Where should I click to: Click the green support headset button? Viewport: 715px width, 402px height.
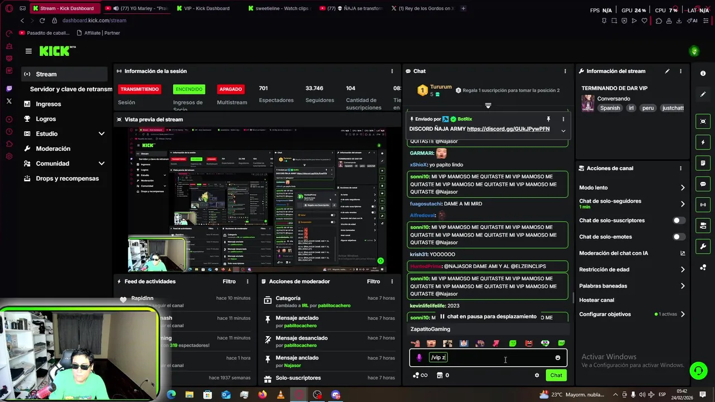click(698, 371)
